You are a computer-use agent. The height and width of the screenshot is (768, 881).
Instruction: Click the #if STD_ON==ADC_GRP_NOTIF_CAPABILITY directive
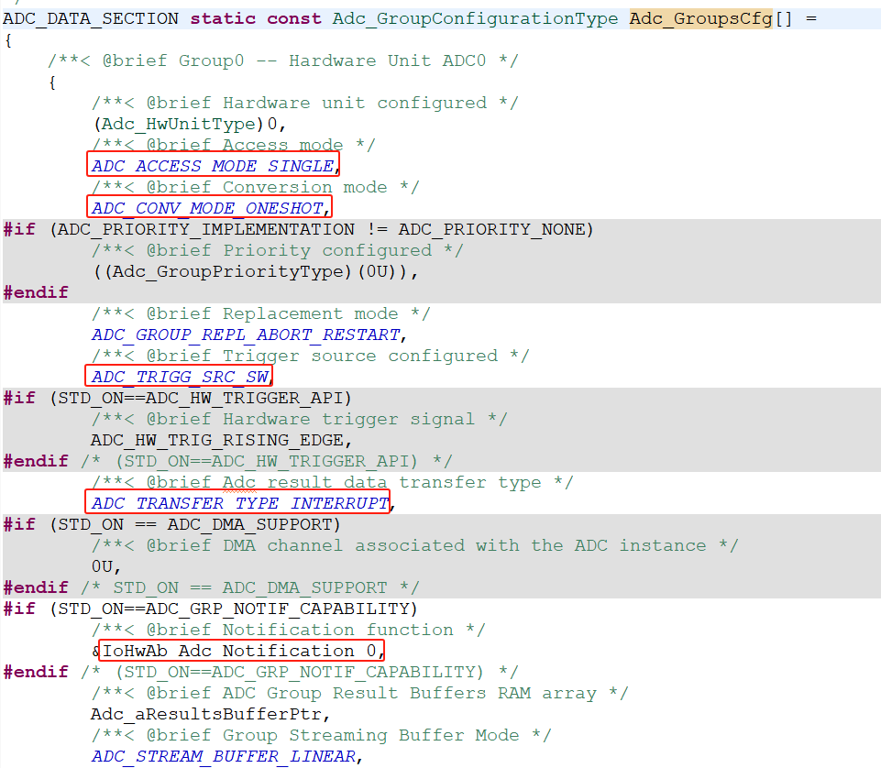coord(211,609)
